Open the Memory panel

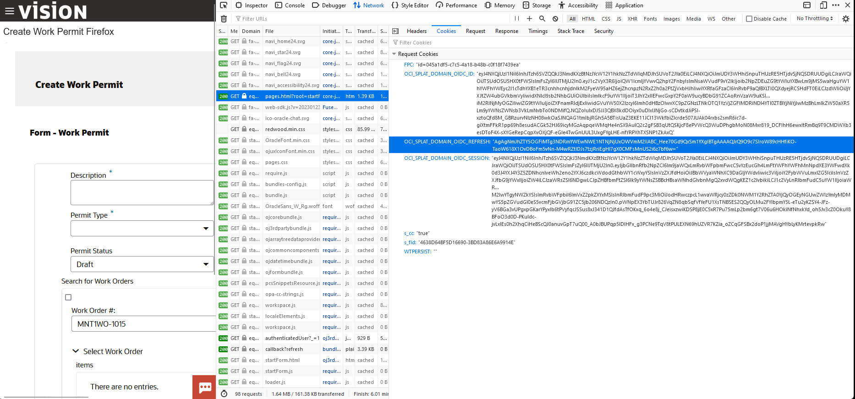tap(500, 5)
